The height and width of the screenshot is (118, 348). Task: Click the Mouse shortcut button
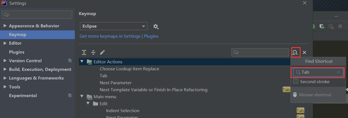click(315, 95)
